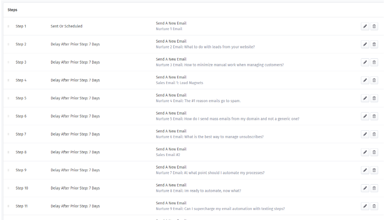
Task: Click the pencil icon for Step 4
Action: (x=365, y=80)
